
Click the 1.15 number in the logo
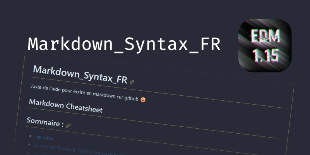[x=265, y=55]
